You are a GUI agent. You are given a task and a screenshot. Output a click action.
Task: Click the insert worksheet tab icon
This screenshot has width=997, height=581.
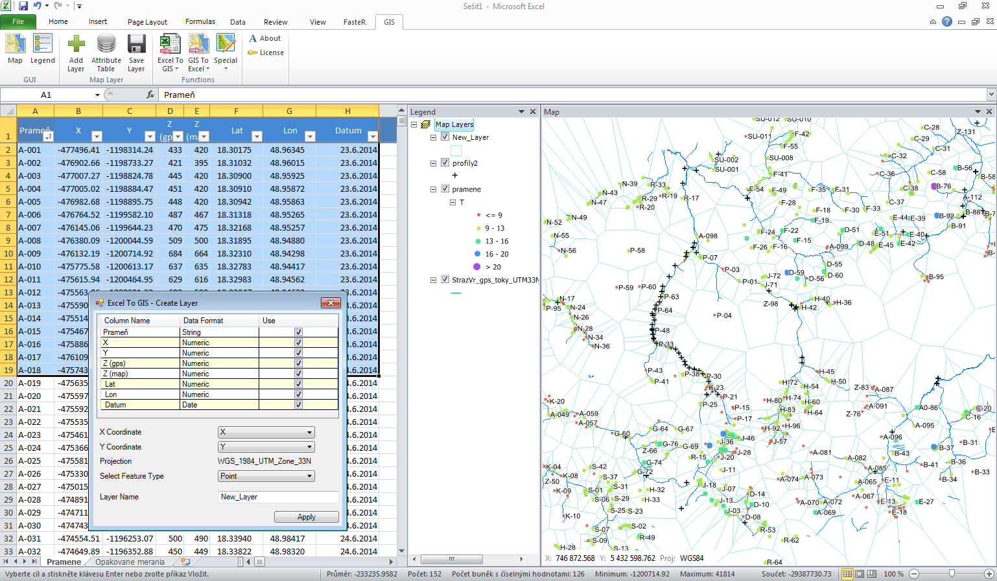(185, 562)
